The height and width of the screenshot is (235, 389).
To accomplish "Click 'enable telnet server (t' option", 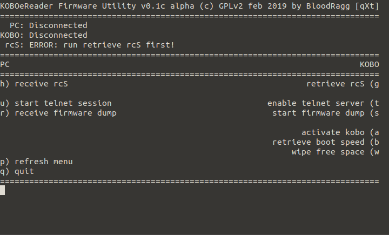I will pyautogui.click(x=323, y=103).
